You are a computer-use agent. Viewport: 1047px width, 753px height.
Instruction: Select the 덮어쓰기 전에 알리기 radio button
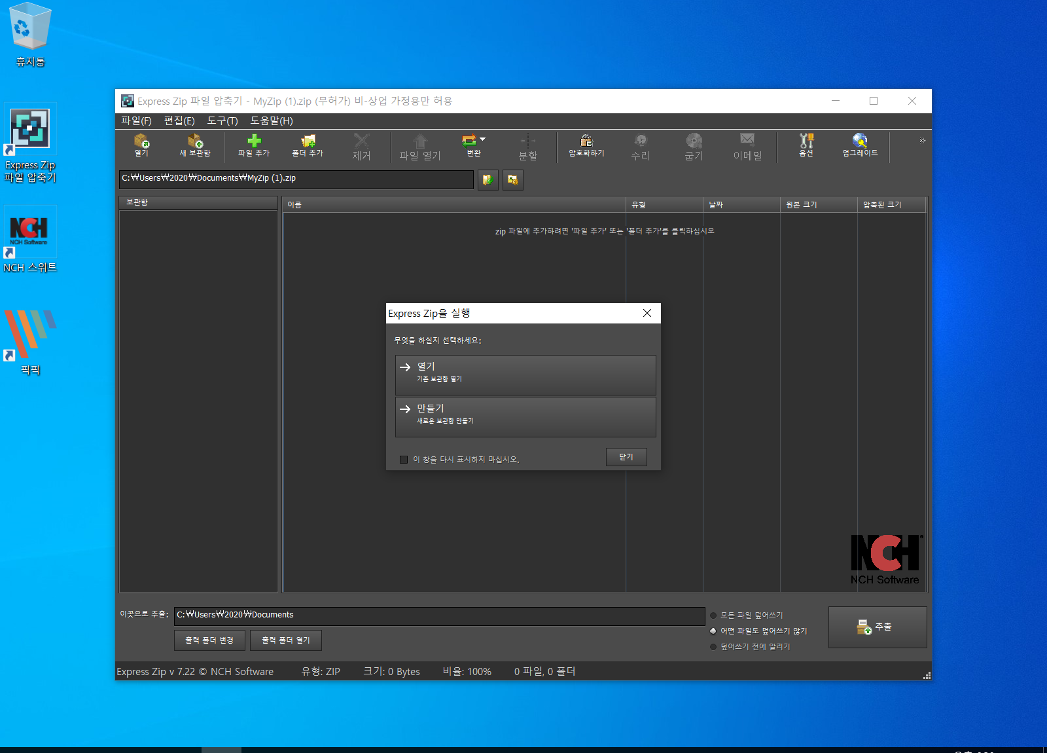(x=713, y=647)
